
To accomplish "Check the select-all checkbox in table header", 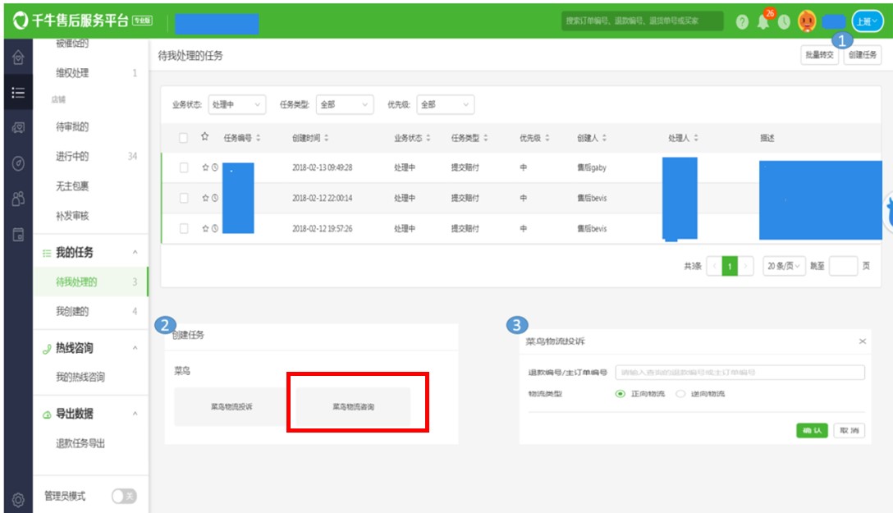I will tap(184, 138).
